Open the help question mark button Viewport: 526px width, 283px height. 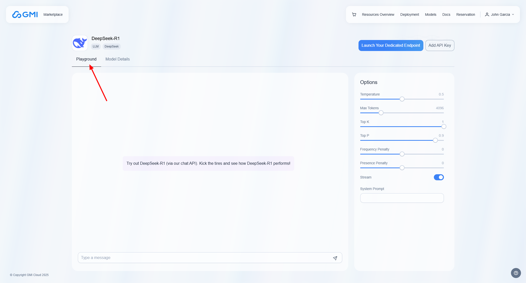pyautogui.click(x=516, y=273)
